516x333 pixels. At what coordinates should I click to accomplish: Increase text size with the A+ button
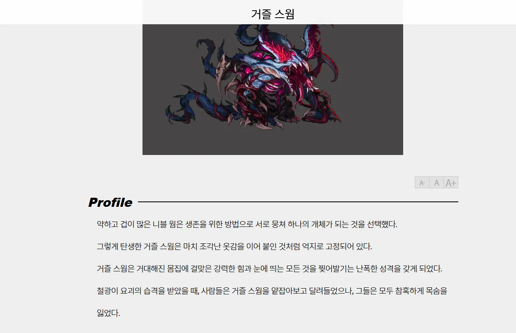click(x=451, y=183)
